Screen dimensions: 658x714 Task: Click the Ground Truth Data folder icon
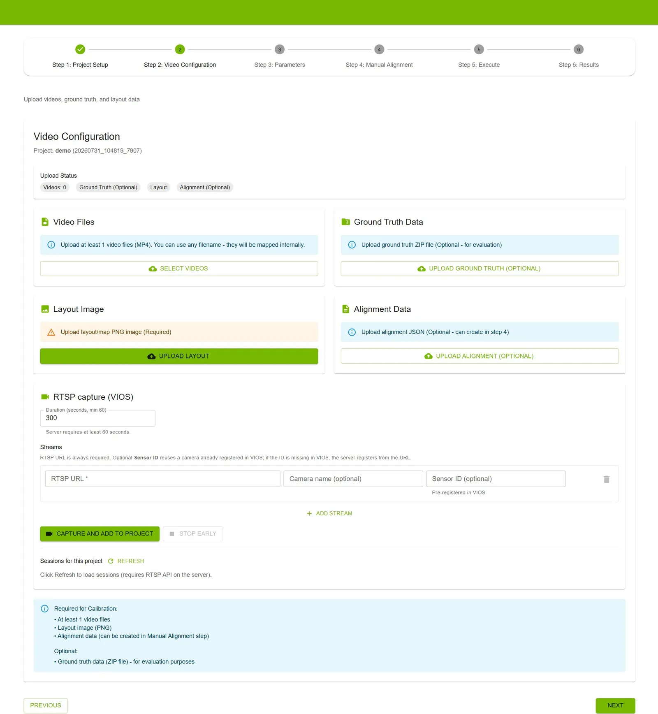(346, 222)
